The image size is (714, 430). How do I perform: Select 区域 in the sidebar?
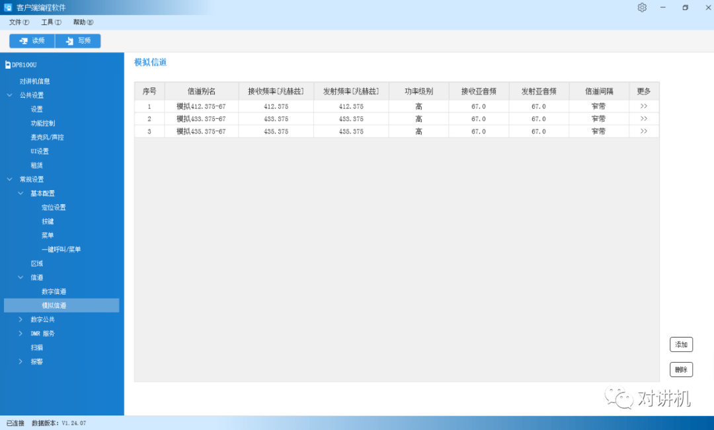tap(37, 264)
